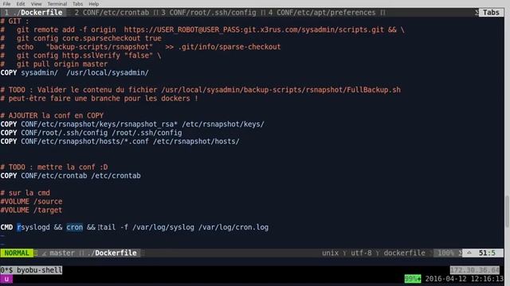This screenshot has height=286, width=510.
Task: Click the terminal vertical scrollbar
Action: point(507,211)
